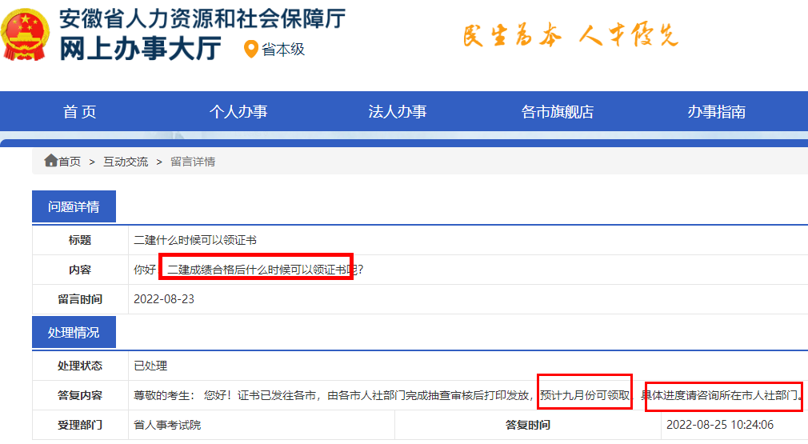This screenshot has width=808, height=444.
Task: Click the 首页 breadcrumb link
Action: click(x=70, y=162)
